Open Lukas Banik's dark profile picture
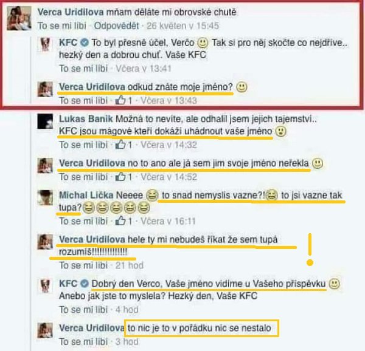The width and height of the screenshot is (365, 351). pos(45,121)
